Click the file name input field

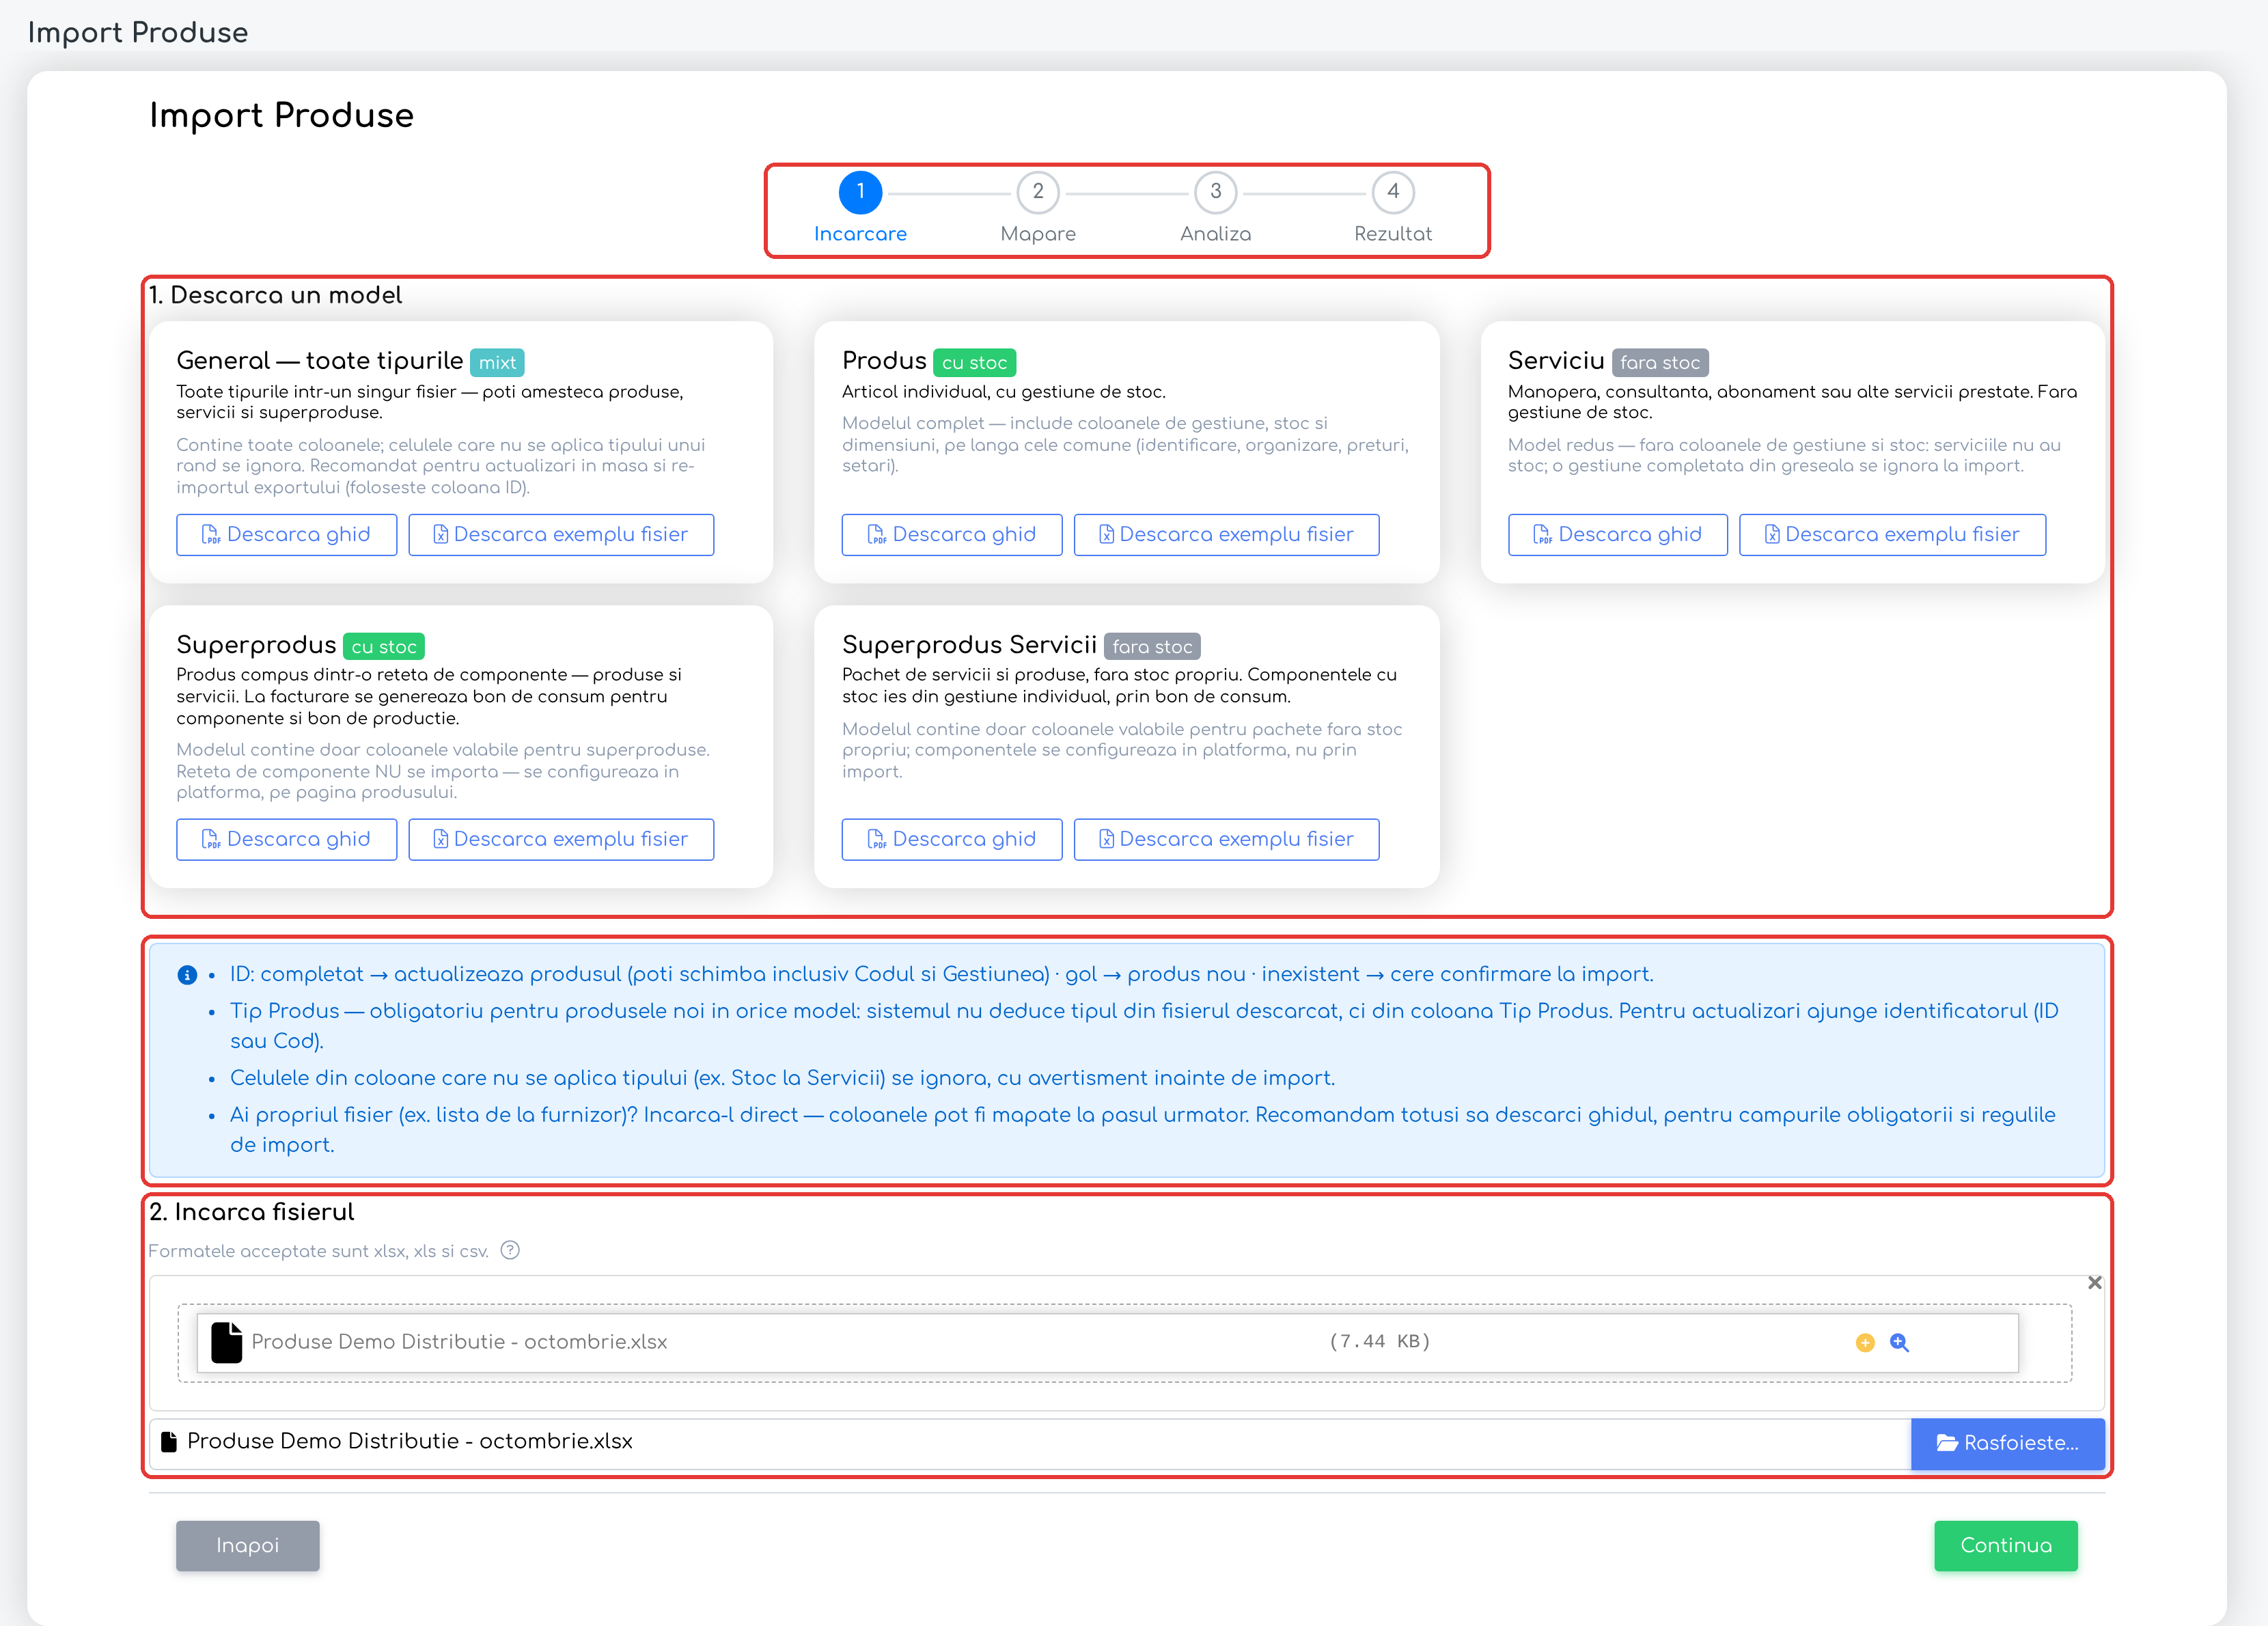(x=1030, y=1443)
